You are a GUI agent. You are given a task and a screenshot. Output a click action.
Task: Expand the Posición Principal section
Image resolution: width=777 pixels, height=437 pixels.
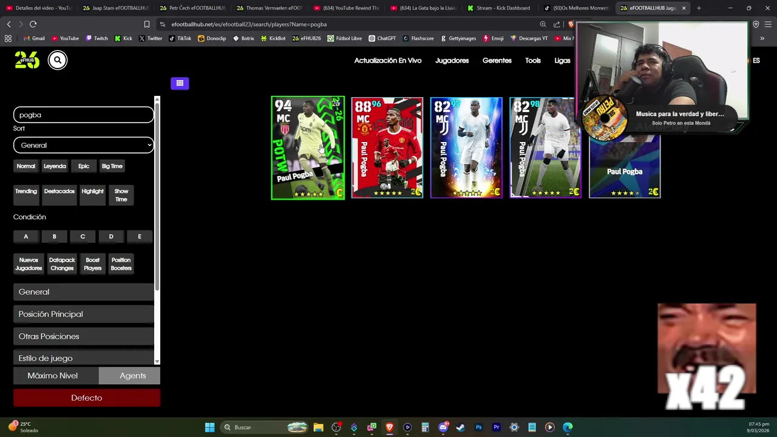pyautogui.click(x=84, y=314)
